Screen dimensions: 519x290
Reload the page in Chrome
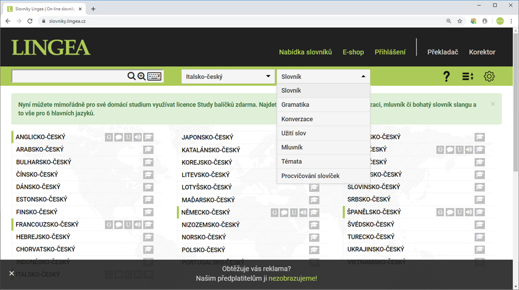(x=30, y=21)
